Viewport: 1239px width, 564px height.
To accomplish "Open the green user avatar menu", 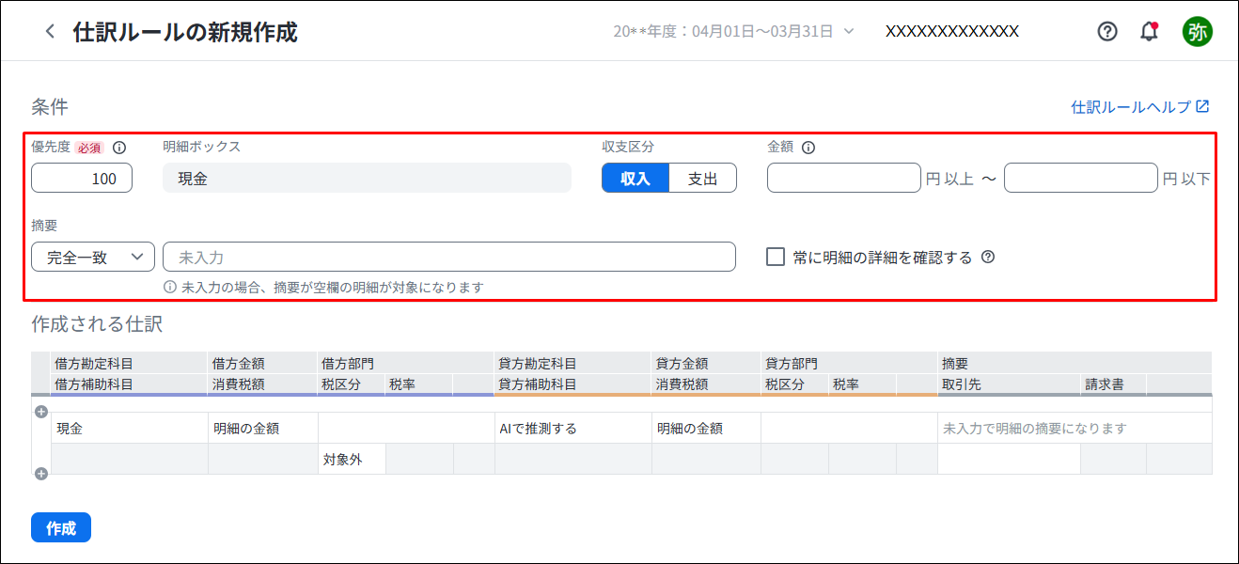I will [1197, 31].
